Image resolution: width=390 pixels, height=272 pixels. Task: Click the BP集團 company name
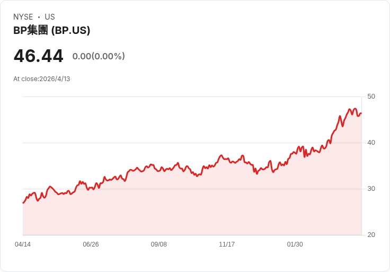pyautogui.click(x=31, y=31)
